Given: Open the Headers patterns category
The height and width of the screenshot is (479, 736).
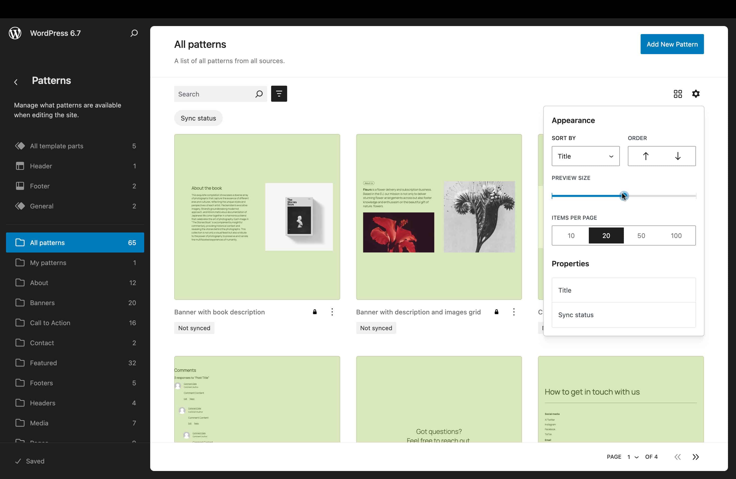Looking at the screenshot, I should pyautogui.click(x=75, y=403).
